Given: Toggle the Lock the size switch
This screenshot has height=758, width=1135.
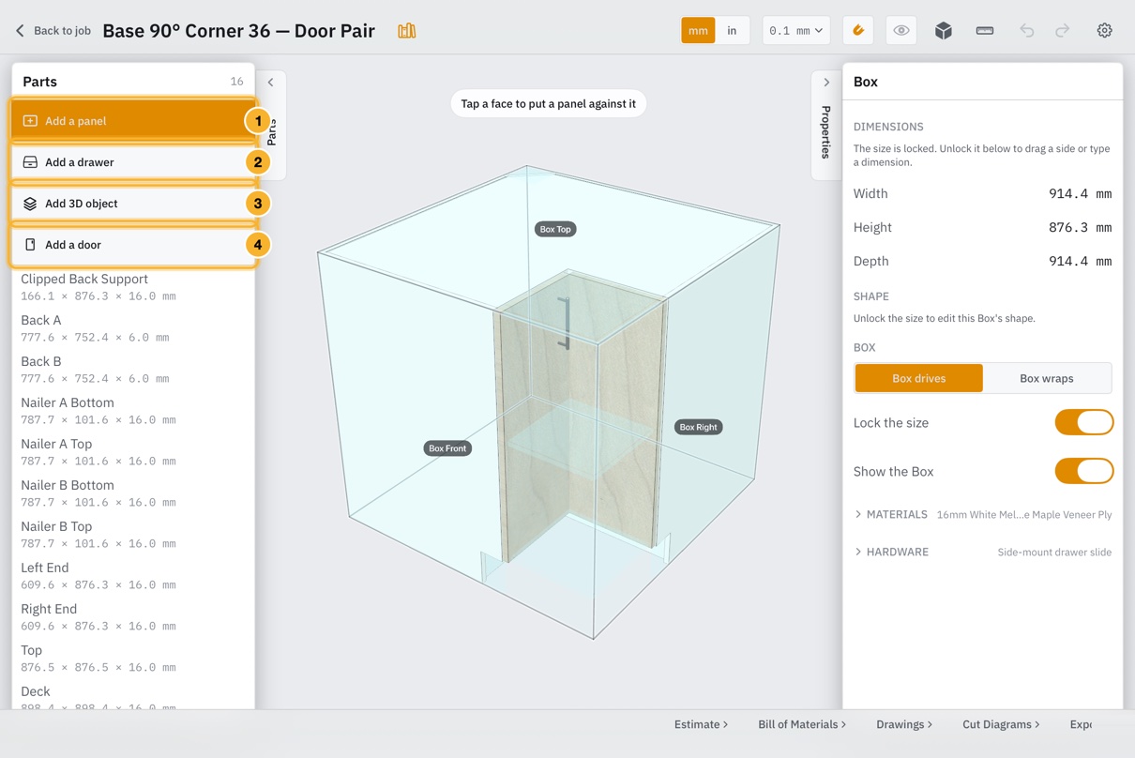Looking at the screenshot, I should [1084, 422].
